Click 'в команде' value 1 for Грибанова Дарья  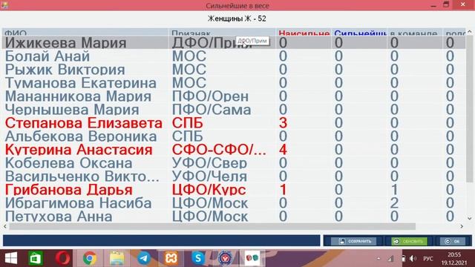(x=394, y=190)
